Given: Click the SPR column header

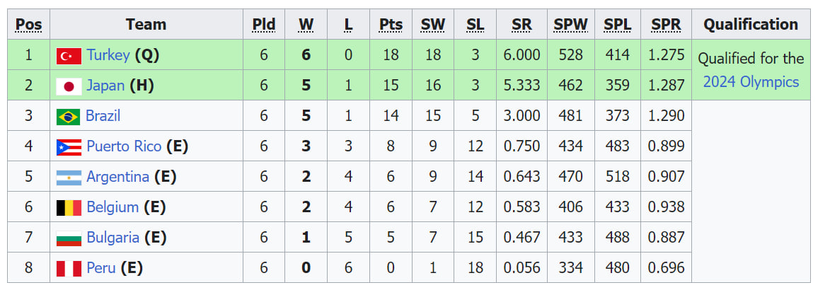Looking at the screenshot, I should 666,24.
